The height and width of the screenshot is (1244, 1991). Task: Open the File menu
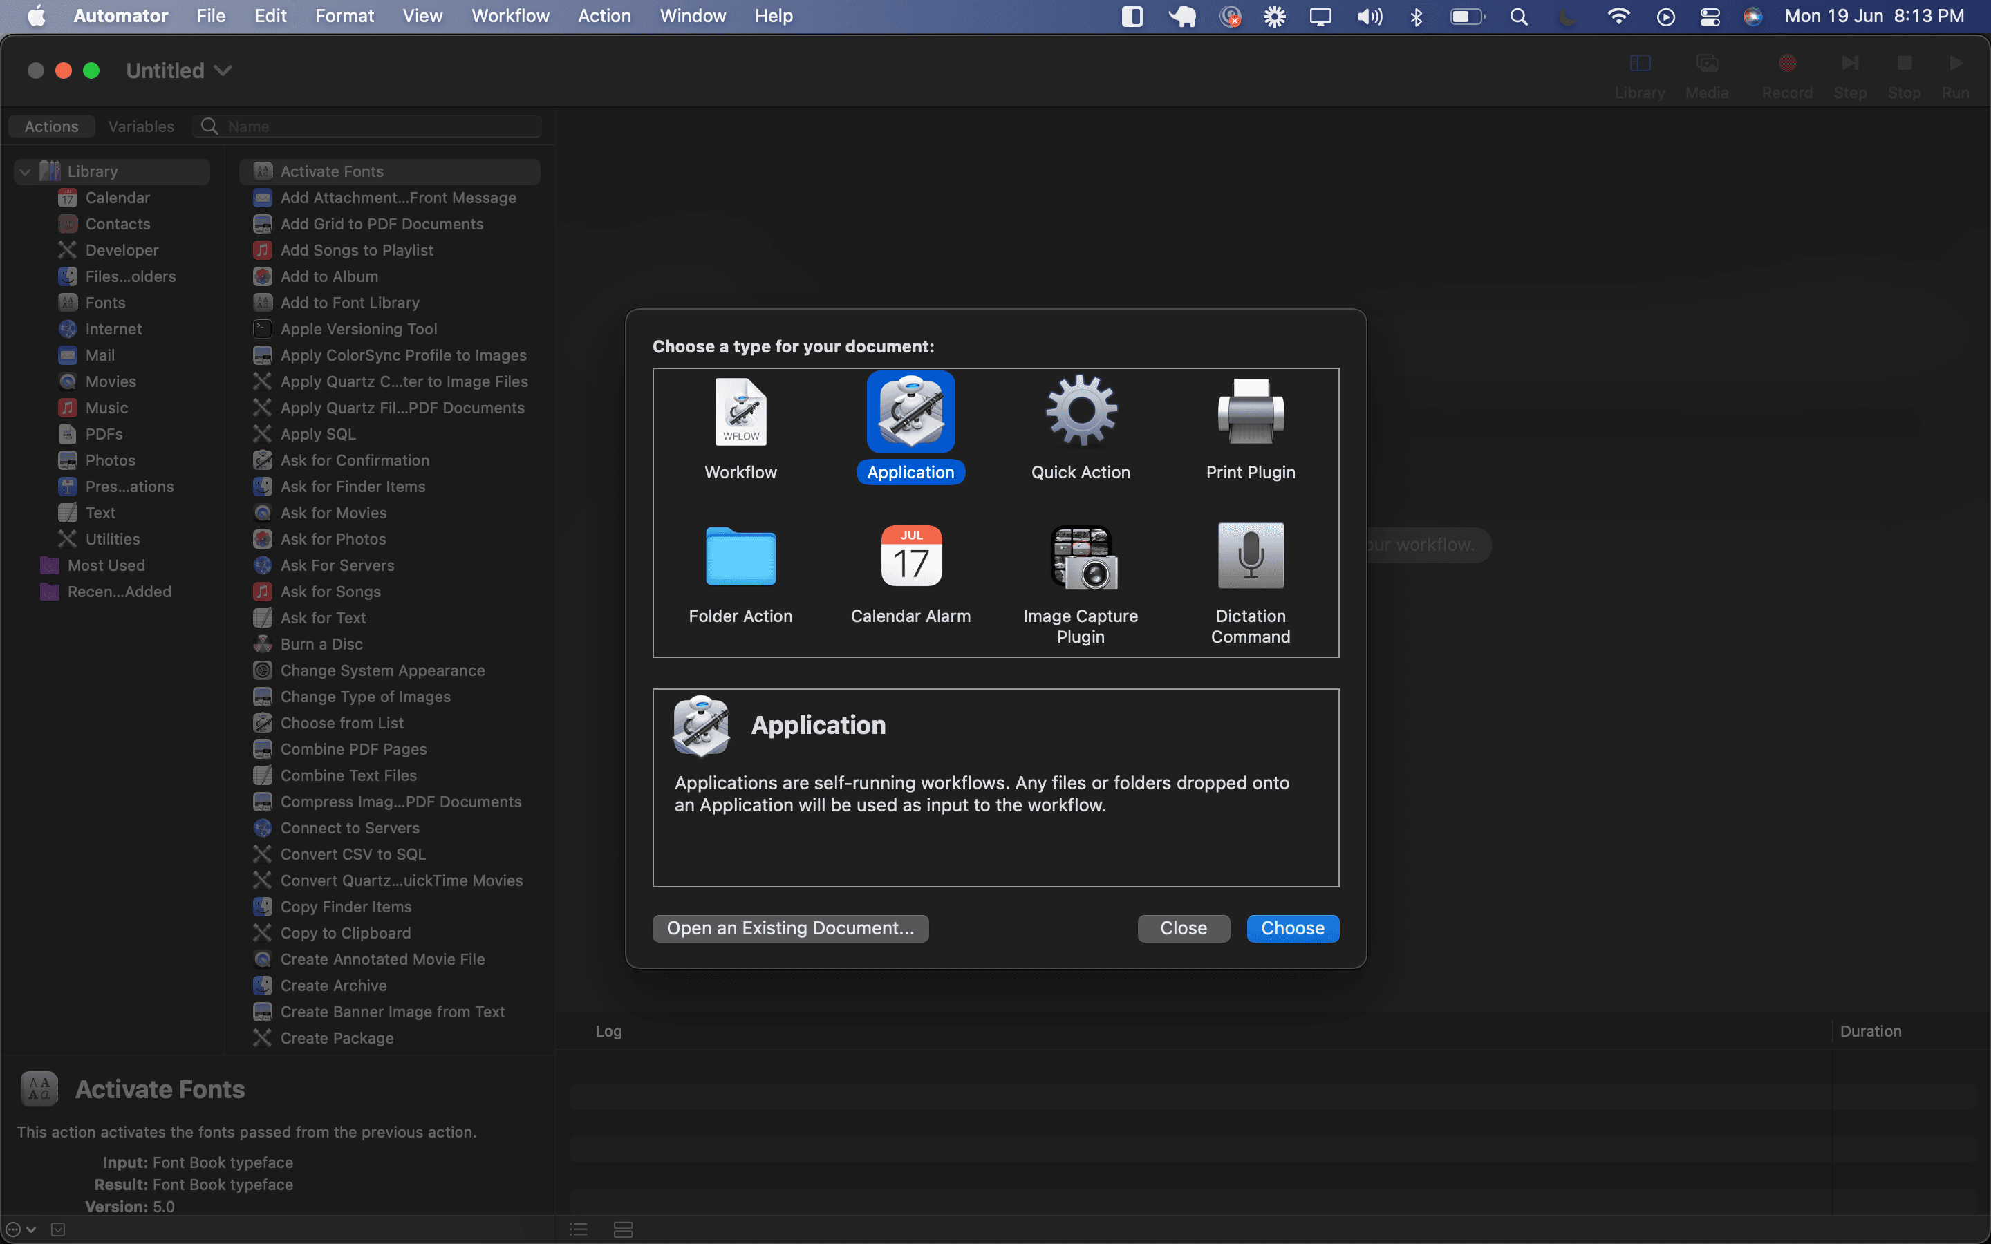pos(211,17)
